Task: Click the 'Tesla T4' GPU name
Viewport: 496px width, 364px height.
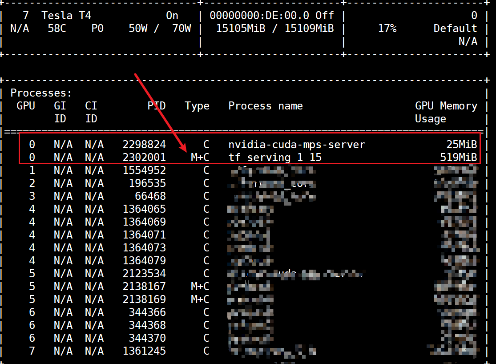Action: pos(66,16)
